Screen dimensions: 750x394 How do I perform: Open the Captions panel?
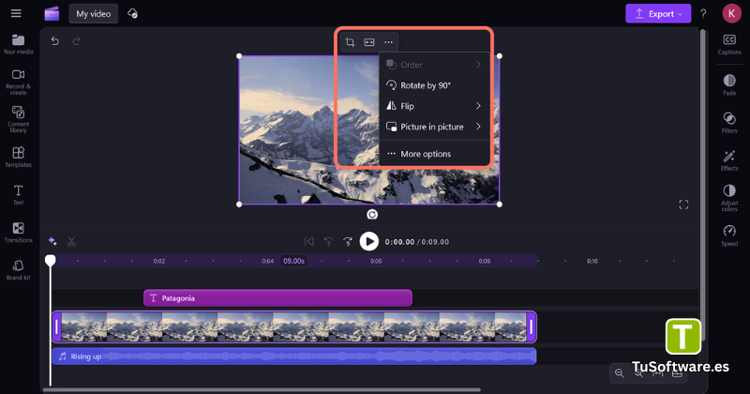pos(729,44)
